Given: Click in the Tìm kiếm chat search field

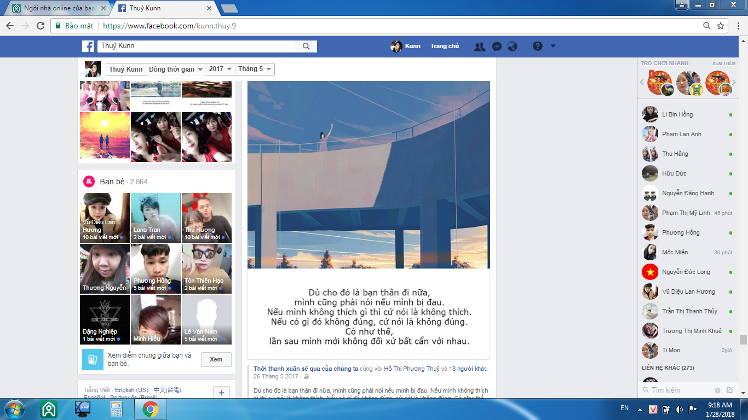Looking at the screenshot, I should [x=679, y=390].
